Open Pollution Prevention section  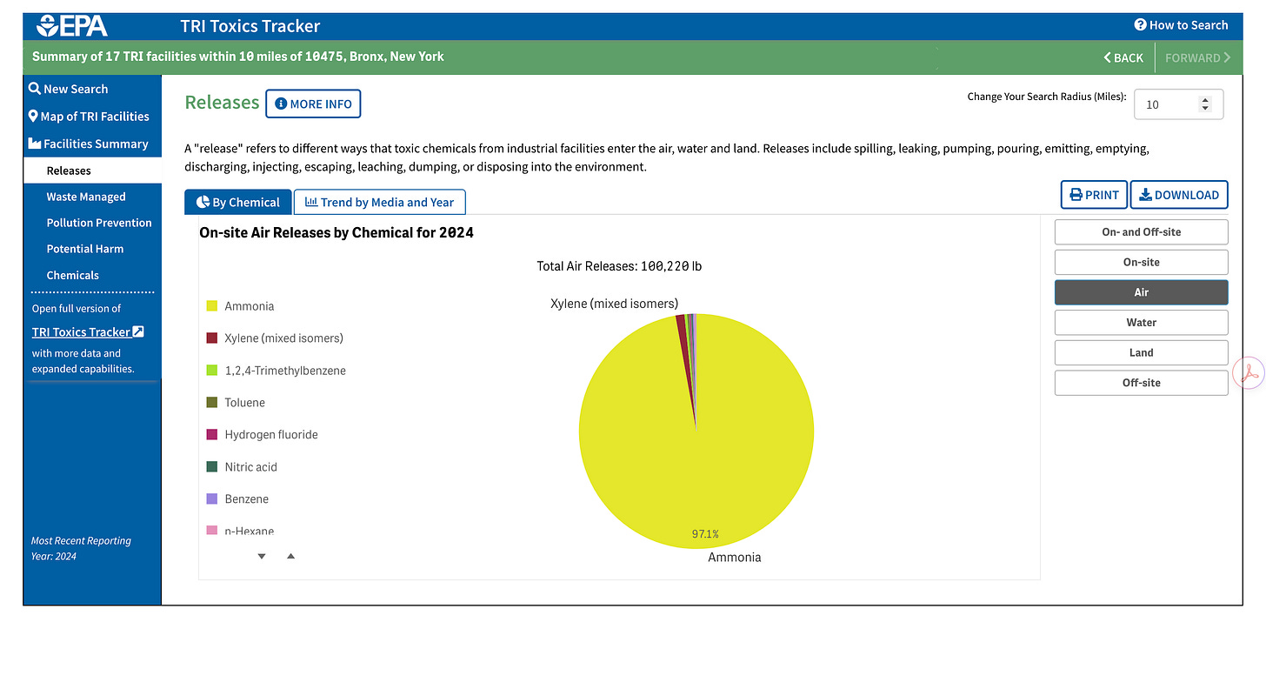(99, 223)
